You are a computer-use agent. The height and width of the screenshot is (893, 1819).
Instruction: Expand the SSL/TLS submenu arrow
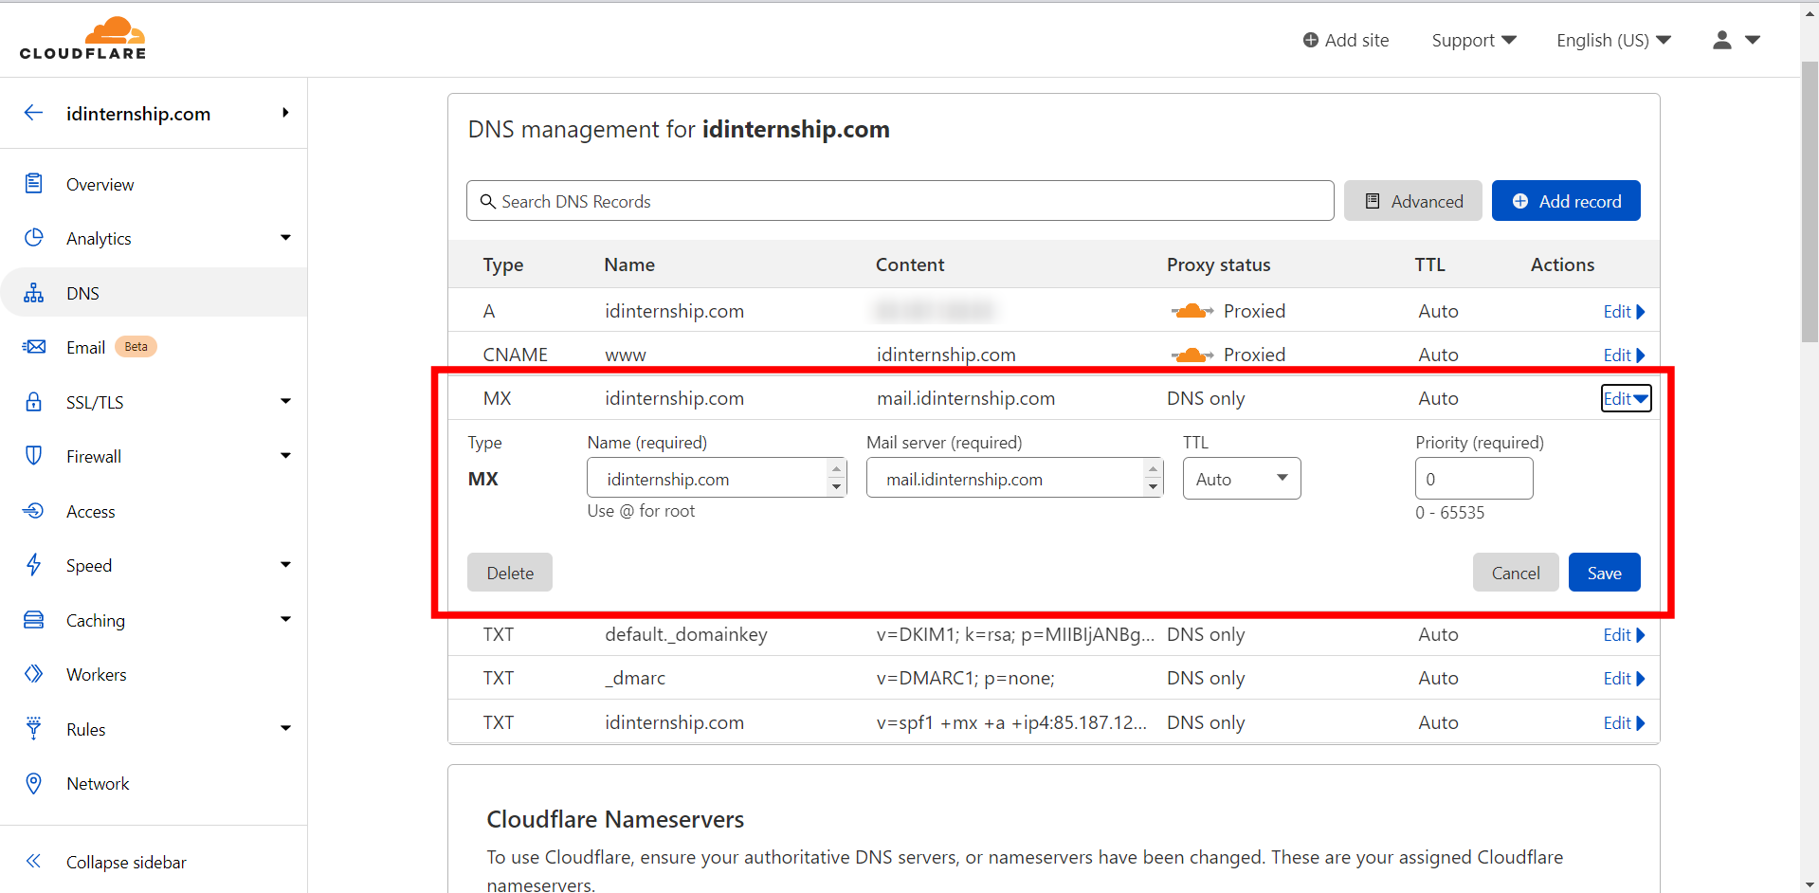pos(285,402)
